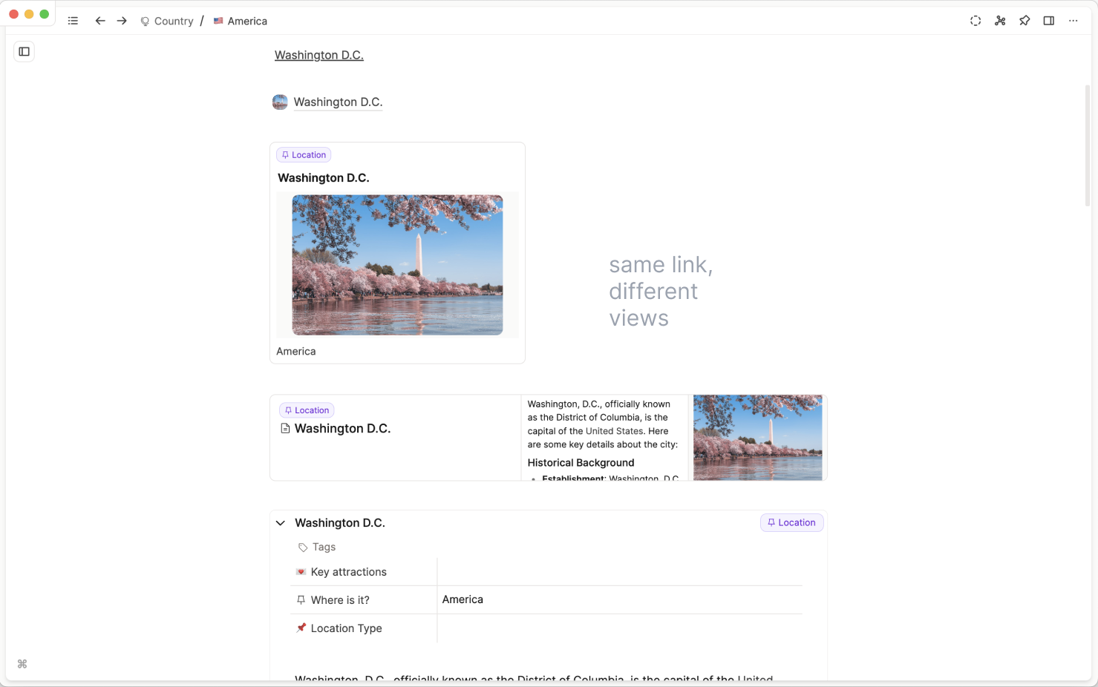Click the US flag icon in breadcrumb
The image size is (1098, 687).
pyautogui.click(x=218, y=21)
